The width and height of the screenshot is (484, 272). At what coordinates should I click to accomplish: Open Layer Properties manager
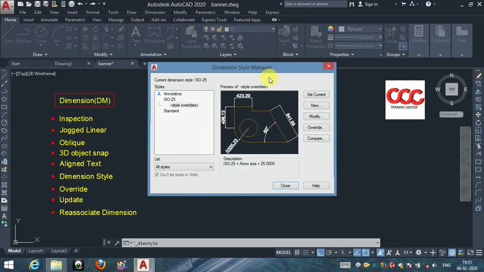pyautogui.click(x=191, y=37)
